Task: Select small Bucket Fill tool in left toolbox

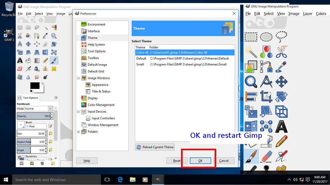Action: pyautogui.click(x=28, y=61)
